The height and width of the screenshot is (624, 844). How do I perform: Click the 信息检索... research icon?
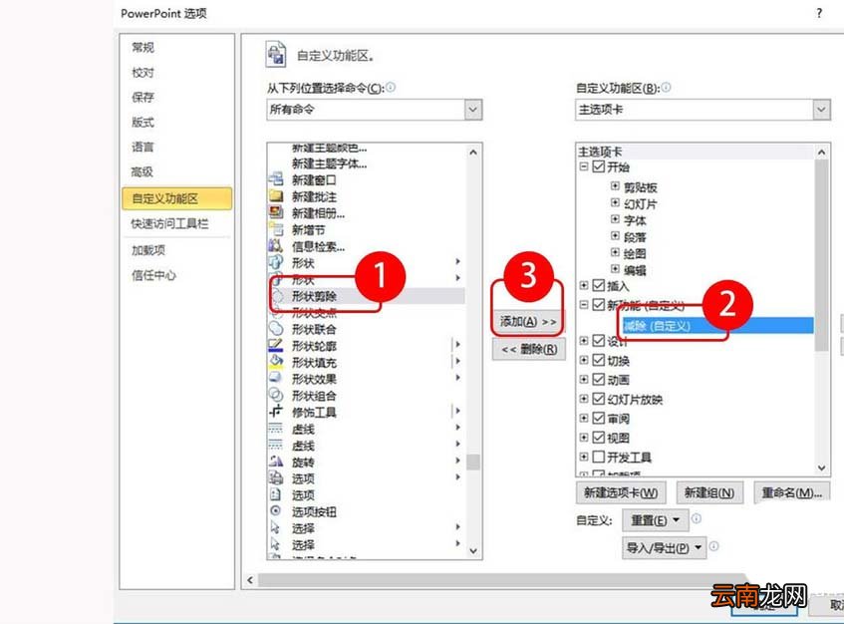276,246
